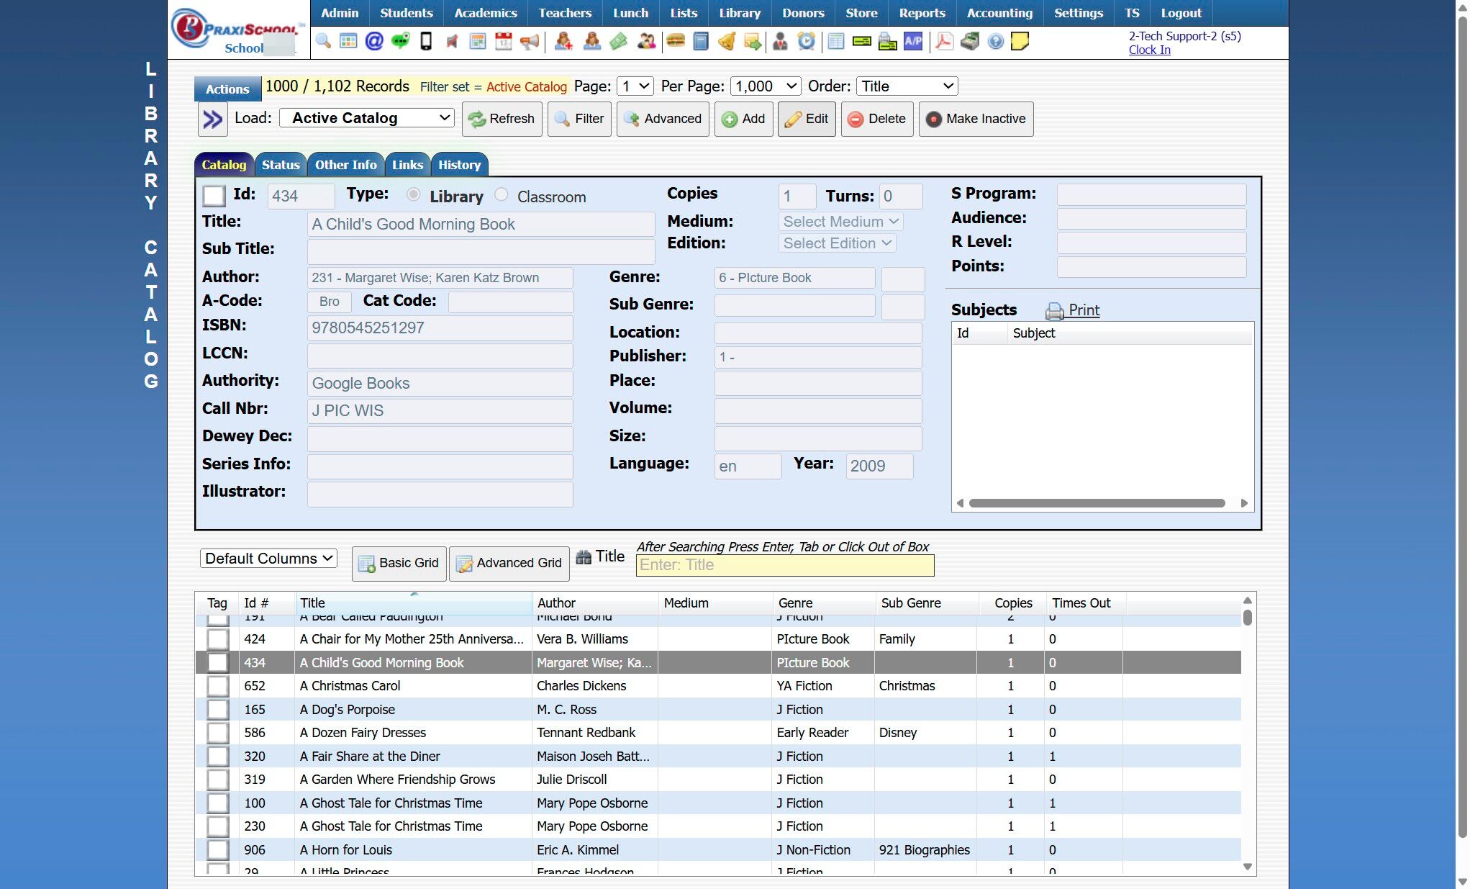Switch to the Other Info tab
This screenshot has height=889, width=1470.
[345, 165]
